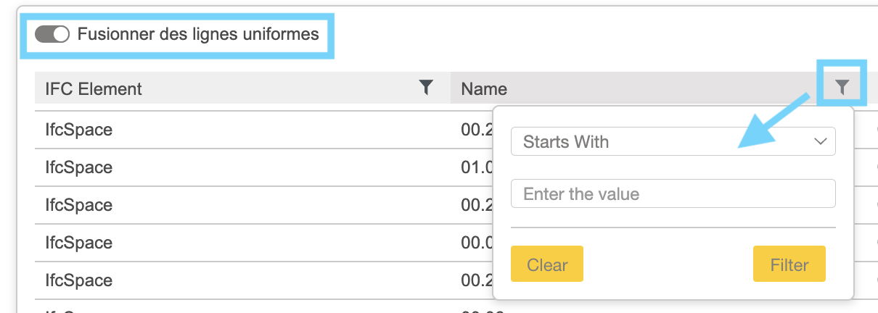This screenshot has width=878, height=313.
Task: Click the Name column funnel filter icon
Action: [842, 88]
